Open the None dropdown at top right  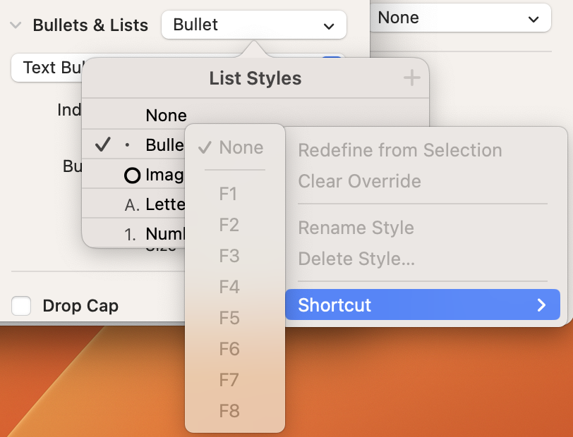[x=461, y=18]
